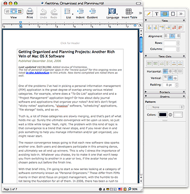Close the Borders palette section
The height and width of the screenshot is (194, 190).
point(184,92)
